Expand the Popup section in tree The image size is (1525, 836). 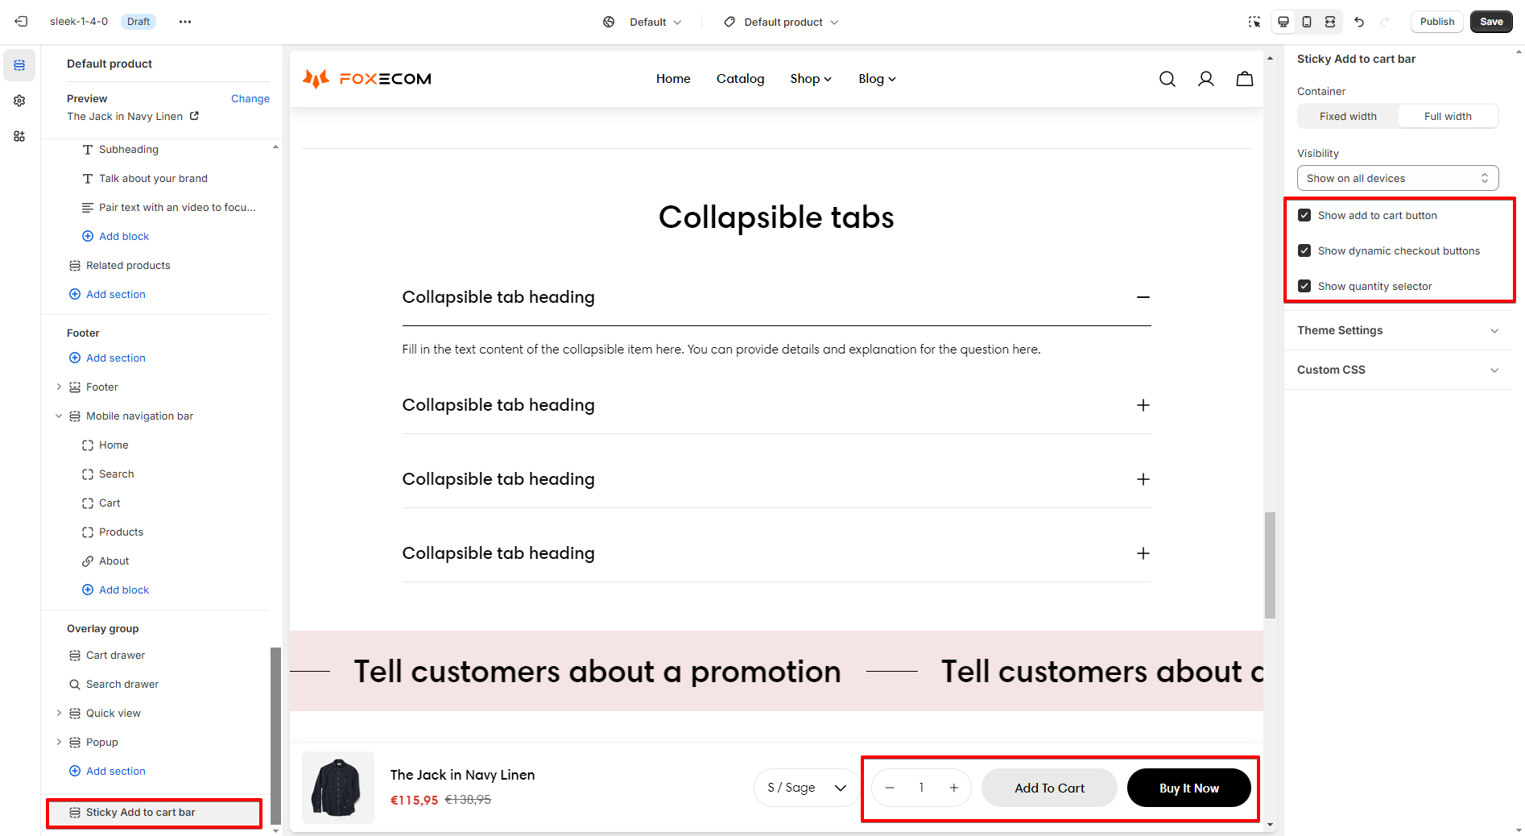[59, 742]
